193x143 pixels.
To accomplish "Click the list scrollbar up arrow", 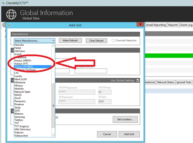I will click(x=53, y=45).
